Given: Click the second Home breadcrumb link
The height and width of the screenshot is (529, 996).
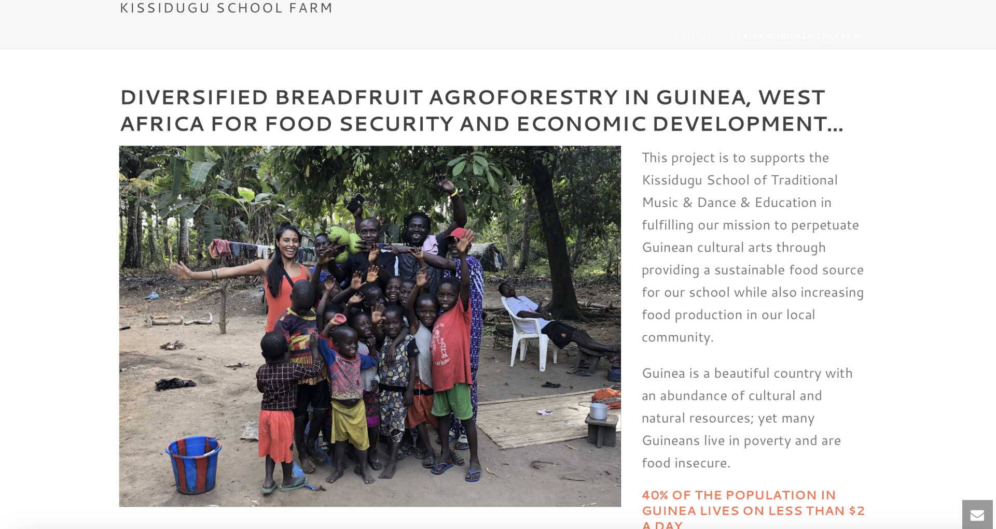Looking at the screenshot, I should coord(721,36).
